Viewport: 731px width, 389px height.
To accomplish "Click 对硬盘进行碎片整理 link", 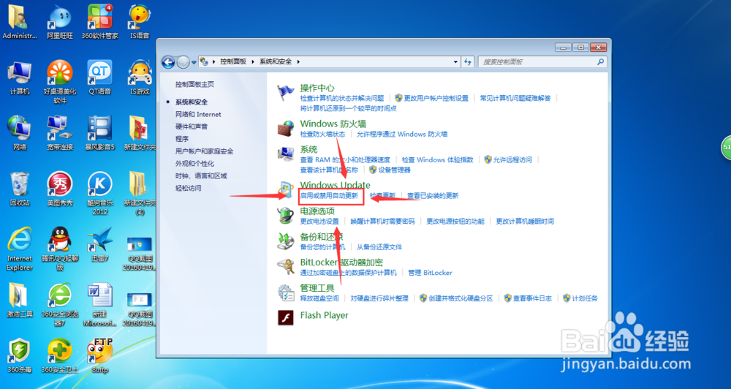I will pyautogui.click(x=379, y=298).
